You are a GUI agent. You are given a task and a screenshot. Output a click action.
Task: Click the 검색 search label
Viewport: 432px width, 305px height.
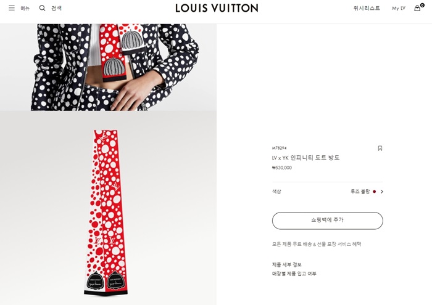(57, 8)
